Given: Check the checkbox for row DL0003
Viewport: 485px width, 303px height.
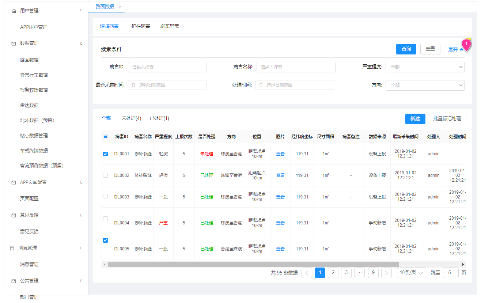Looking at the screenshot, I should coord(105,196).
